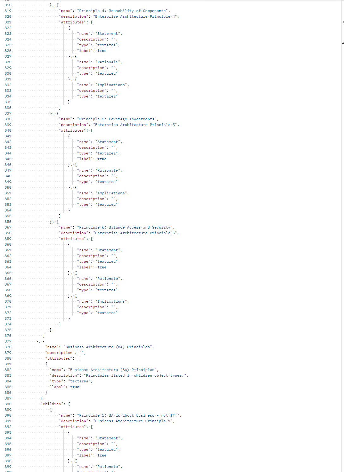Click "Statement" on line 342

click(x=108, y=142)
